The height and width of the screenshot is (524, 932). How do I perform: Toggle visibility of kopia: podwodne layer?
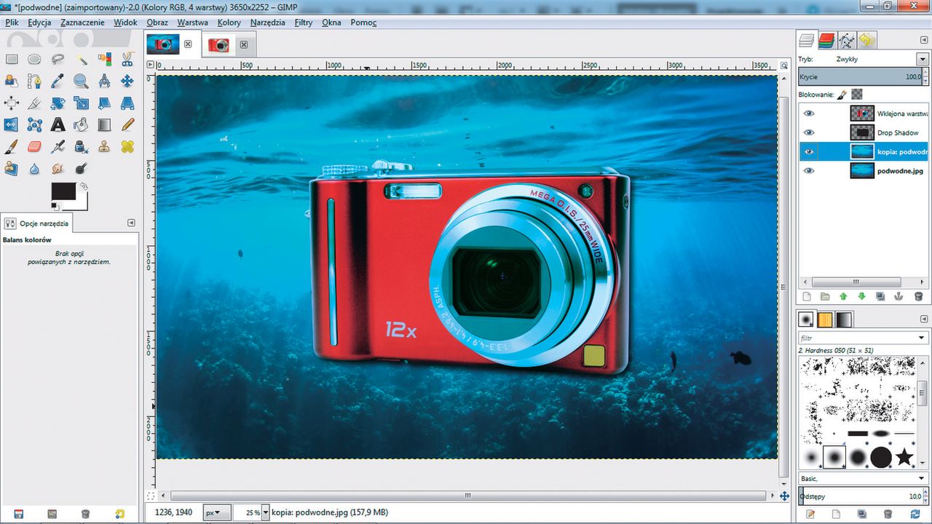(809, 151)
